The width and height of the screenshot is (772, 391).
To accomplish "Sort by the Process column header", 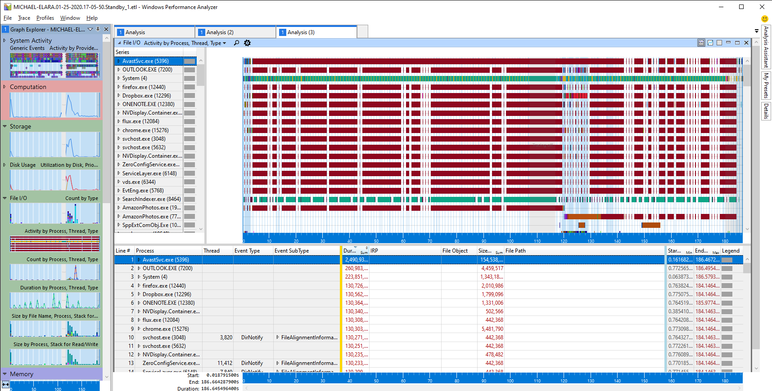I will coord(168,251).
